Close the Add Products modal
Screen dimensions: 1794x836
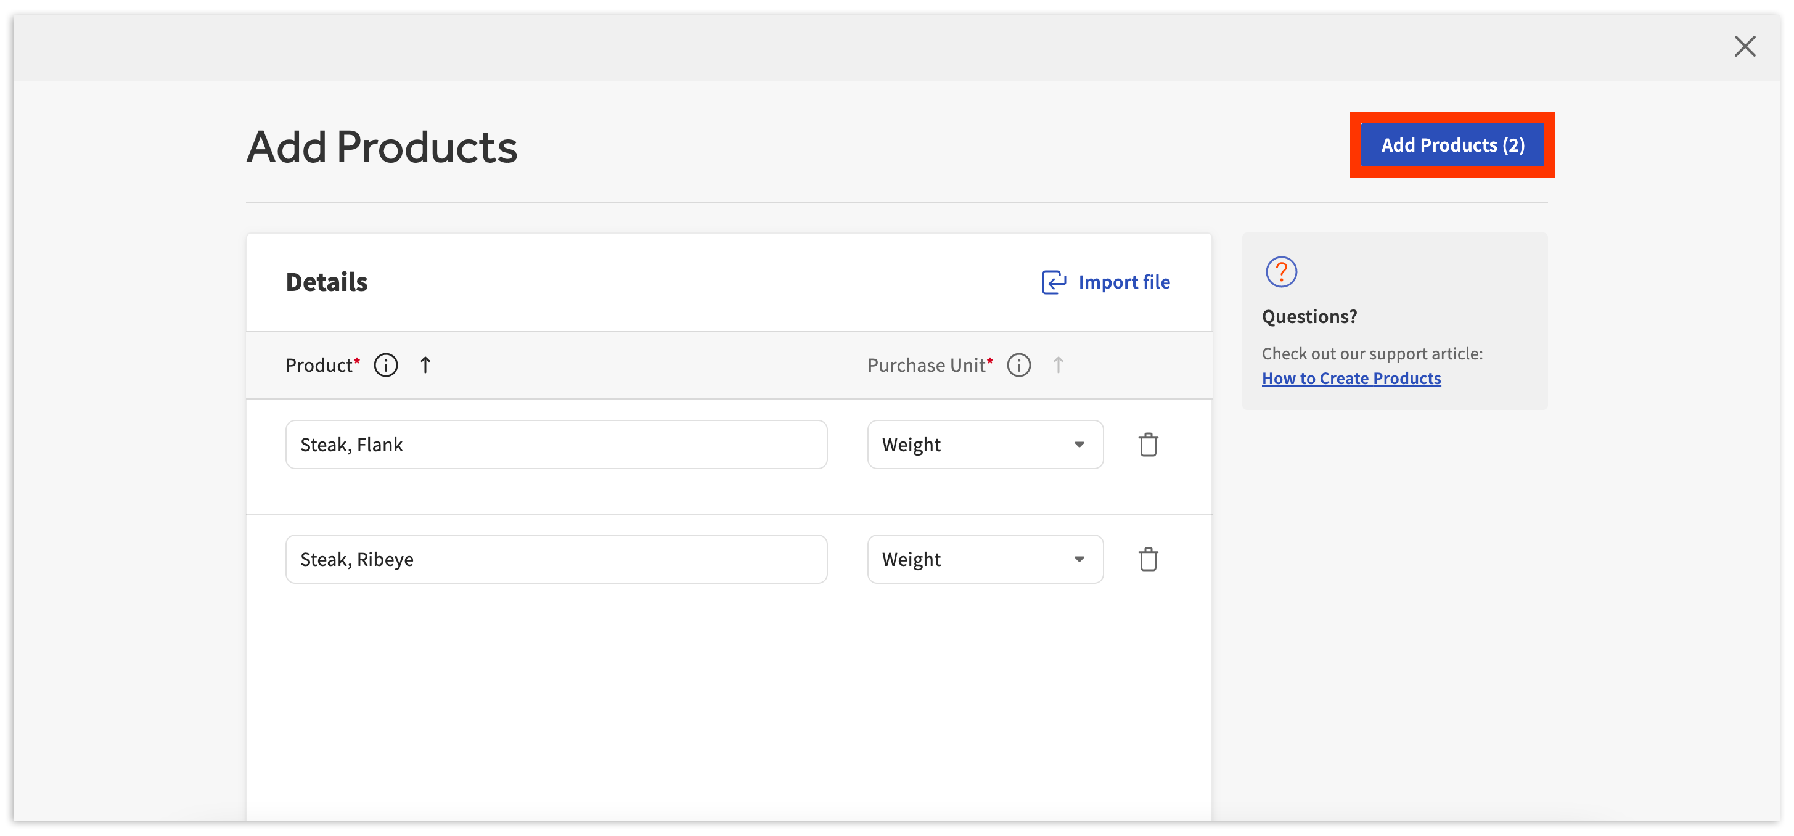point(1745,46)
